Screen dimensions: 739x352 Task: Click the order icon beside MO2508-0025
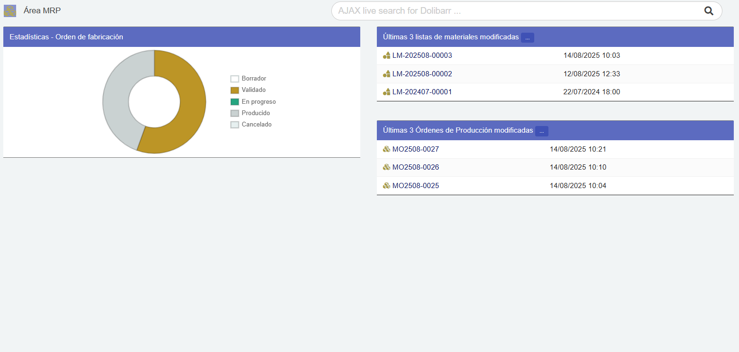point(386,186)
